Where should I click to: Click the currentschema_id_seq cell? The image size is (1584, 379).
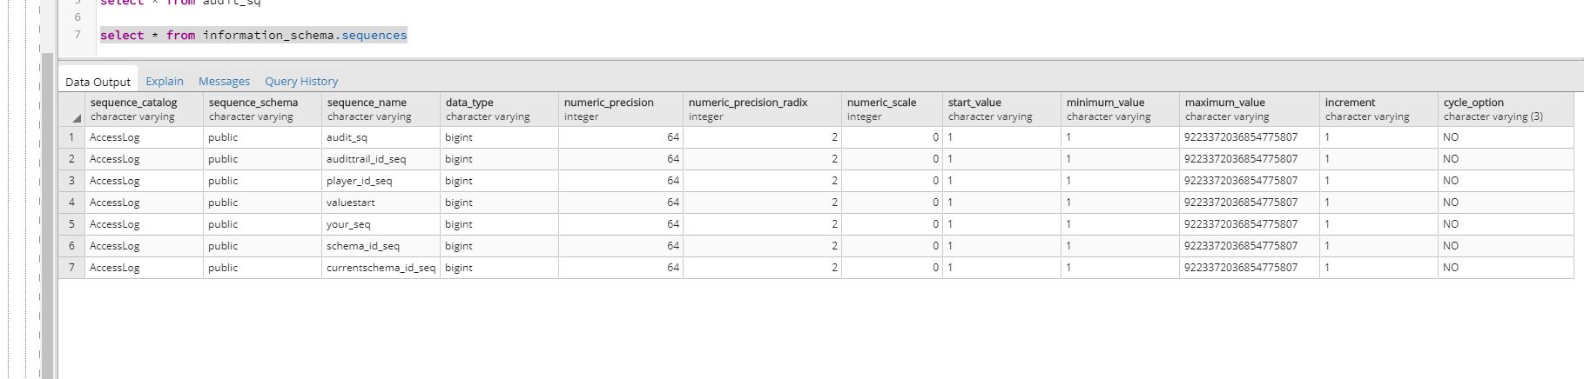[x=381, y=268]
